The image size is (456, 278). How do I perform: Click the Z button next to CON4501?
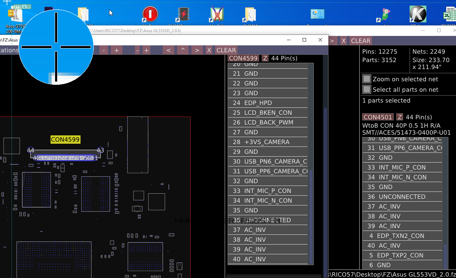(400, 117)
